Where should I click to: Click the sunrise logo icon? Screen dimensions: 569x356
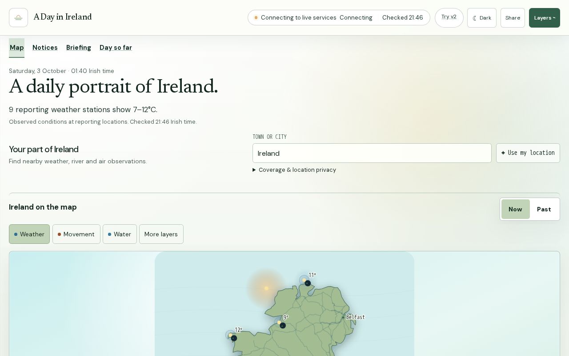point(18,18)
